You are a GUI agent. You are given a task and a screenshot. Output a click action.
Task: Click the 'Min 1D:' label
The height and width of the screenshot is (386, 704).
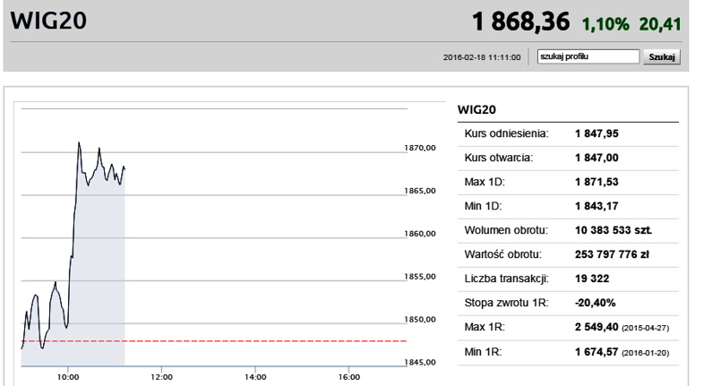483,207
